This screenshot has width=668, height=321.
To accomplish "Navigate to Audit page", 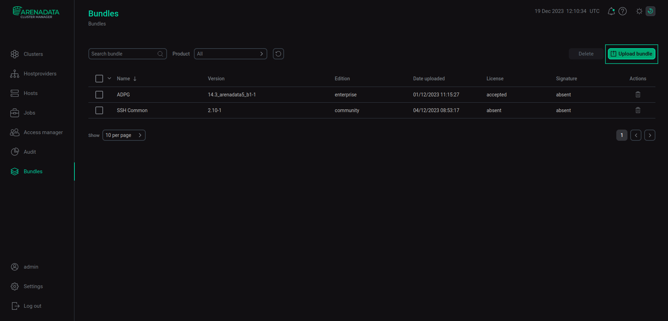I will pyautogui.click(x=23, y=152).
